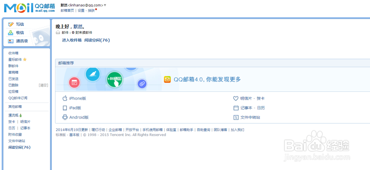The image size is (370, 170).
Task: Switch to 基本版 in footer
Action: [x=74, y=135]
